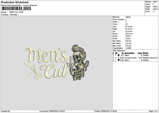Image resolution: width=159 pixels, height=113 pixels.
Task: Click the black swatch for thread 3752
Action: click(x=118, y=60)
